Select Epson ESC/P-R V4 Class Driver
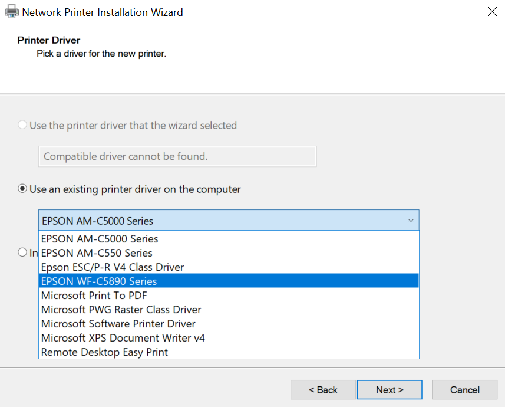505x407 pixels. [x=112, y=267]
